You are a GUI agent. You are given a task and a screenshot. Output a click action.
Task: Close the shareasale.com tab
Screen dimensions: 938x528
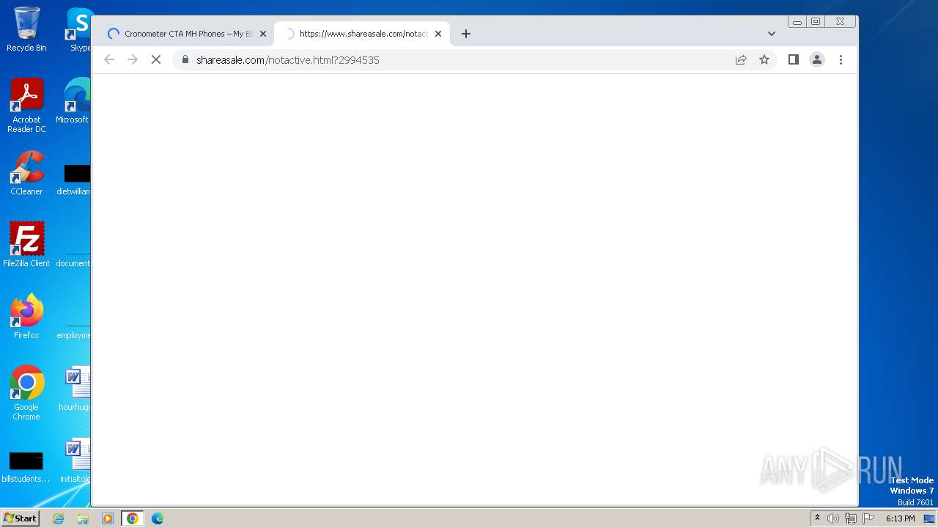coord(438,34)
